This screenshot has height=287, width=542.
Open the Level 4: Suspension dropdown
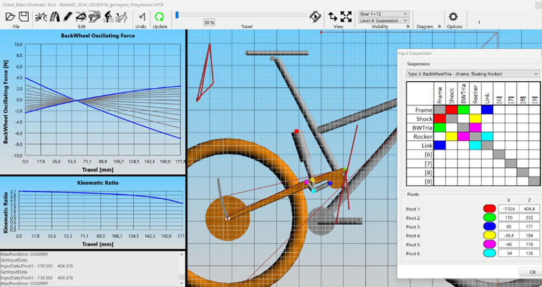pyautogui.click(x=384, y=21)
